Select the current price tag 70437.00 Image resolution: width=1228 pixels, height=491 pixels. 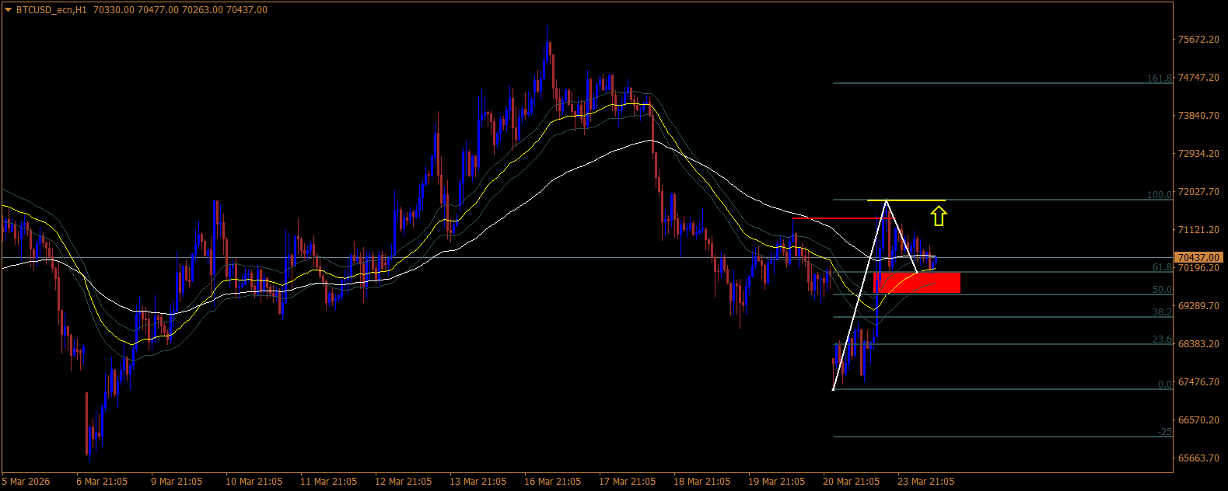click(1198, 257)
